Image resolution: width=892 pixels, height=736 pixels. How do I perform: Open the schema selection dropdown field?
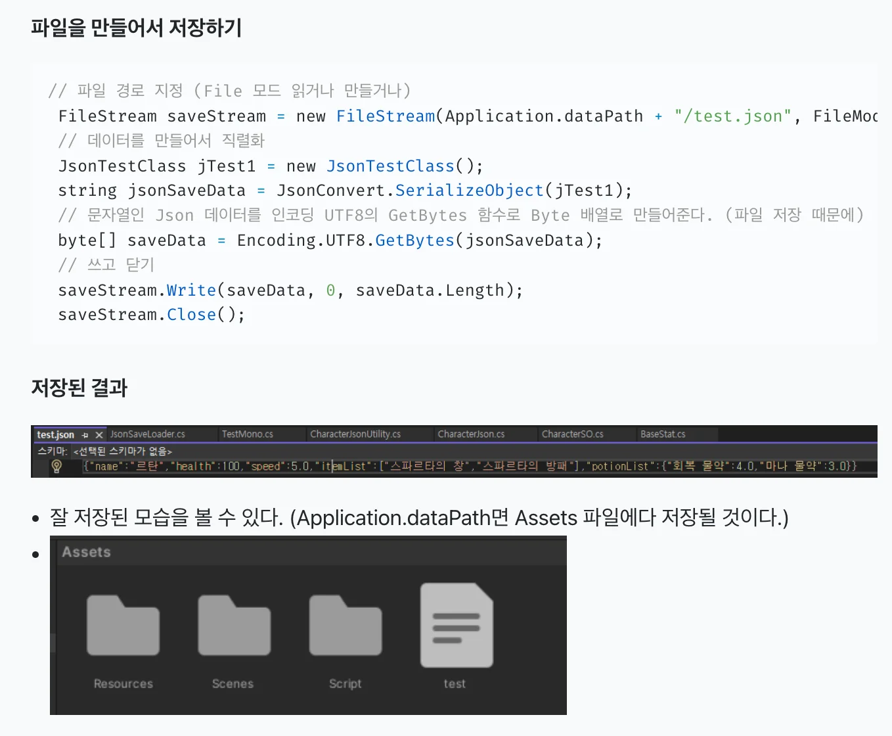point(123,451)
